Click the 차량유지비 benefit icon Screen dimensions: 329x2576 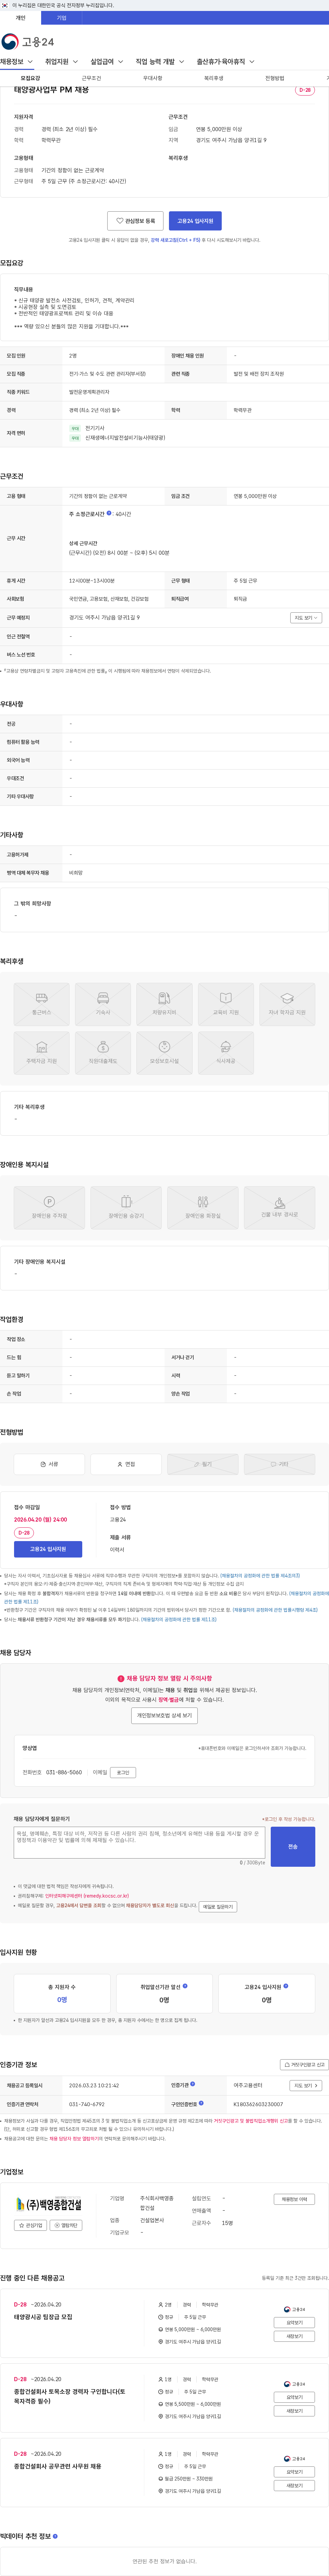(x=164, y=1004)
